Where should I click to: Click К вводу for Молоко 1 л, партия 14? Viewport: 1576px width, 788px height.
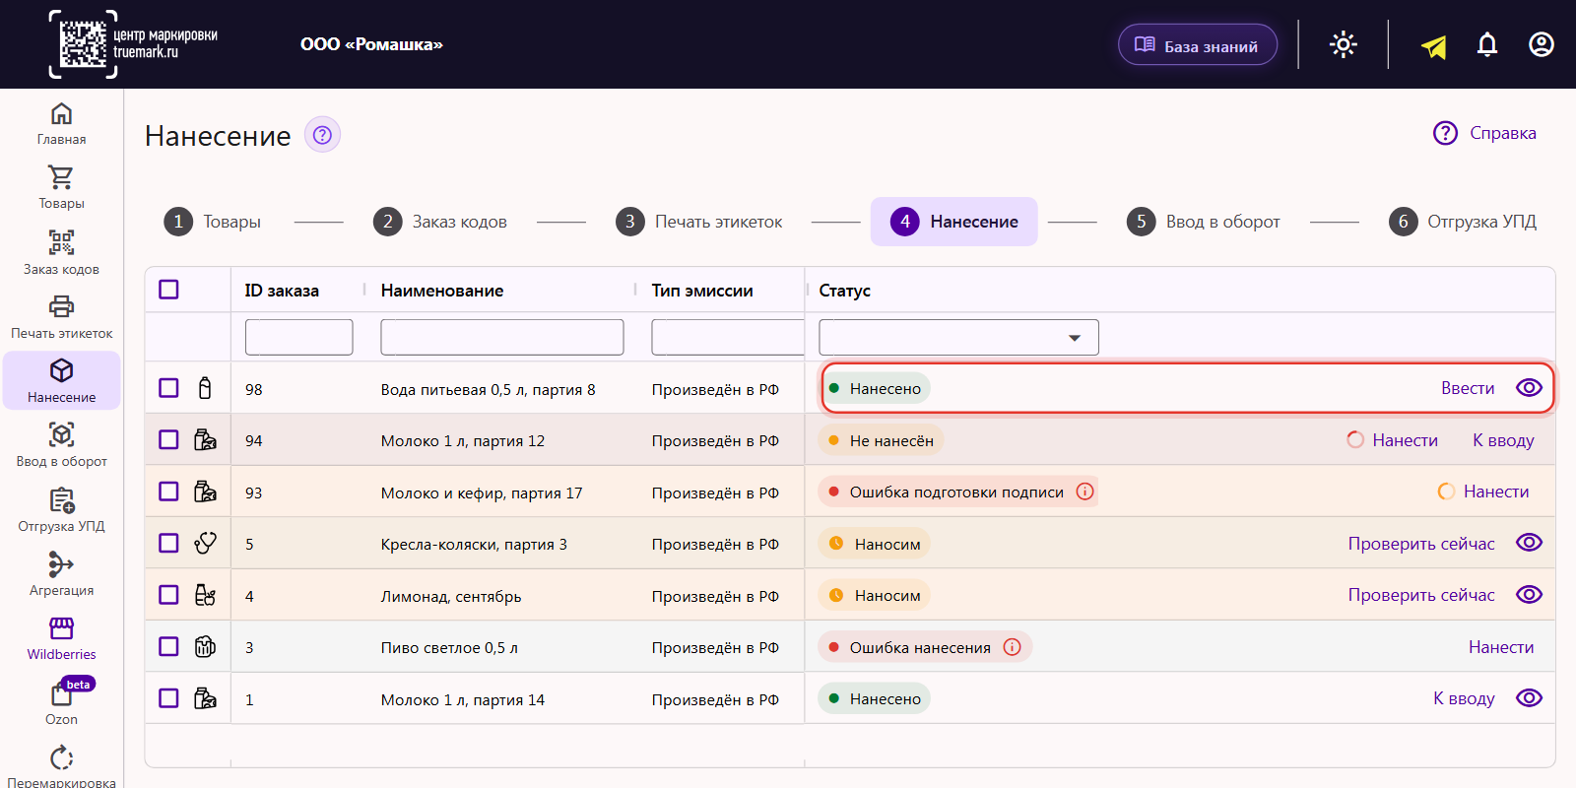tap(1464, 698)
